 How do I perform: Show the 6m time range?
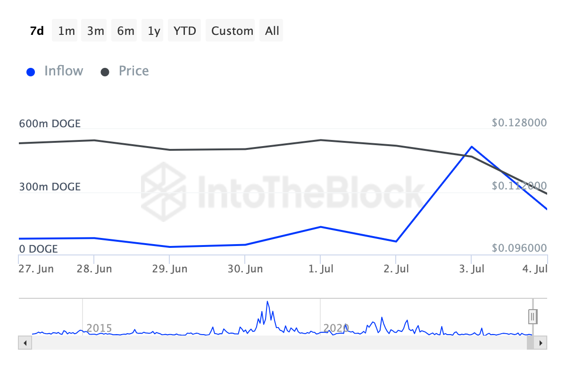pyautogui.click(x=125, y=31)
